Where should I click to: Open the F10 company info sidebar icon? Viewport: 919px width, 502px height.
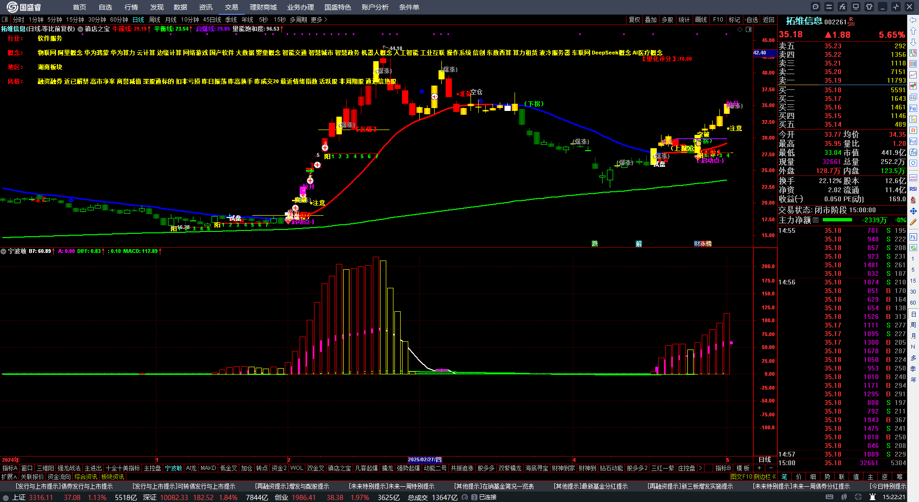coord(913,108)
